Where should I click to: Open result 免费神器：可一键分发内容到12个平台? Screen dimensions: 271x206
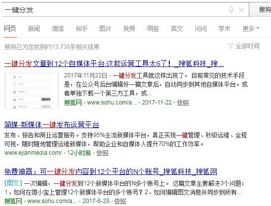pos(111,172)
